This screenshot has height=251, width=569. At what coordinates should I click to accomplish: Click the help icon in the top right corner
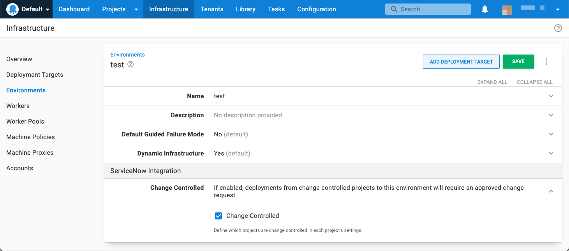[x=558, y=28]
